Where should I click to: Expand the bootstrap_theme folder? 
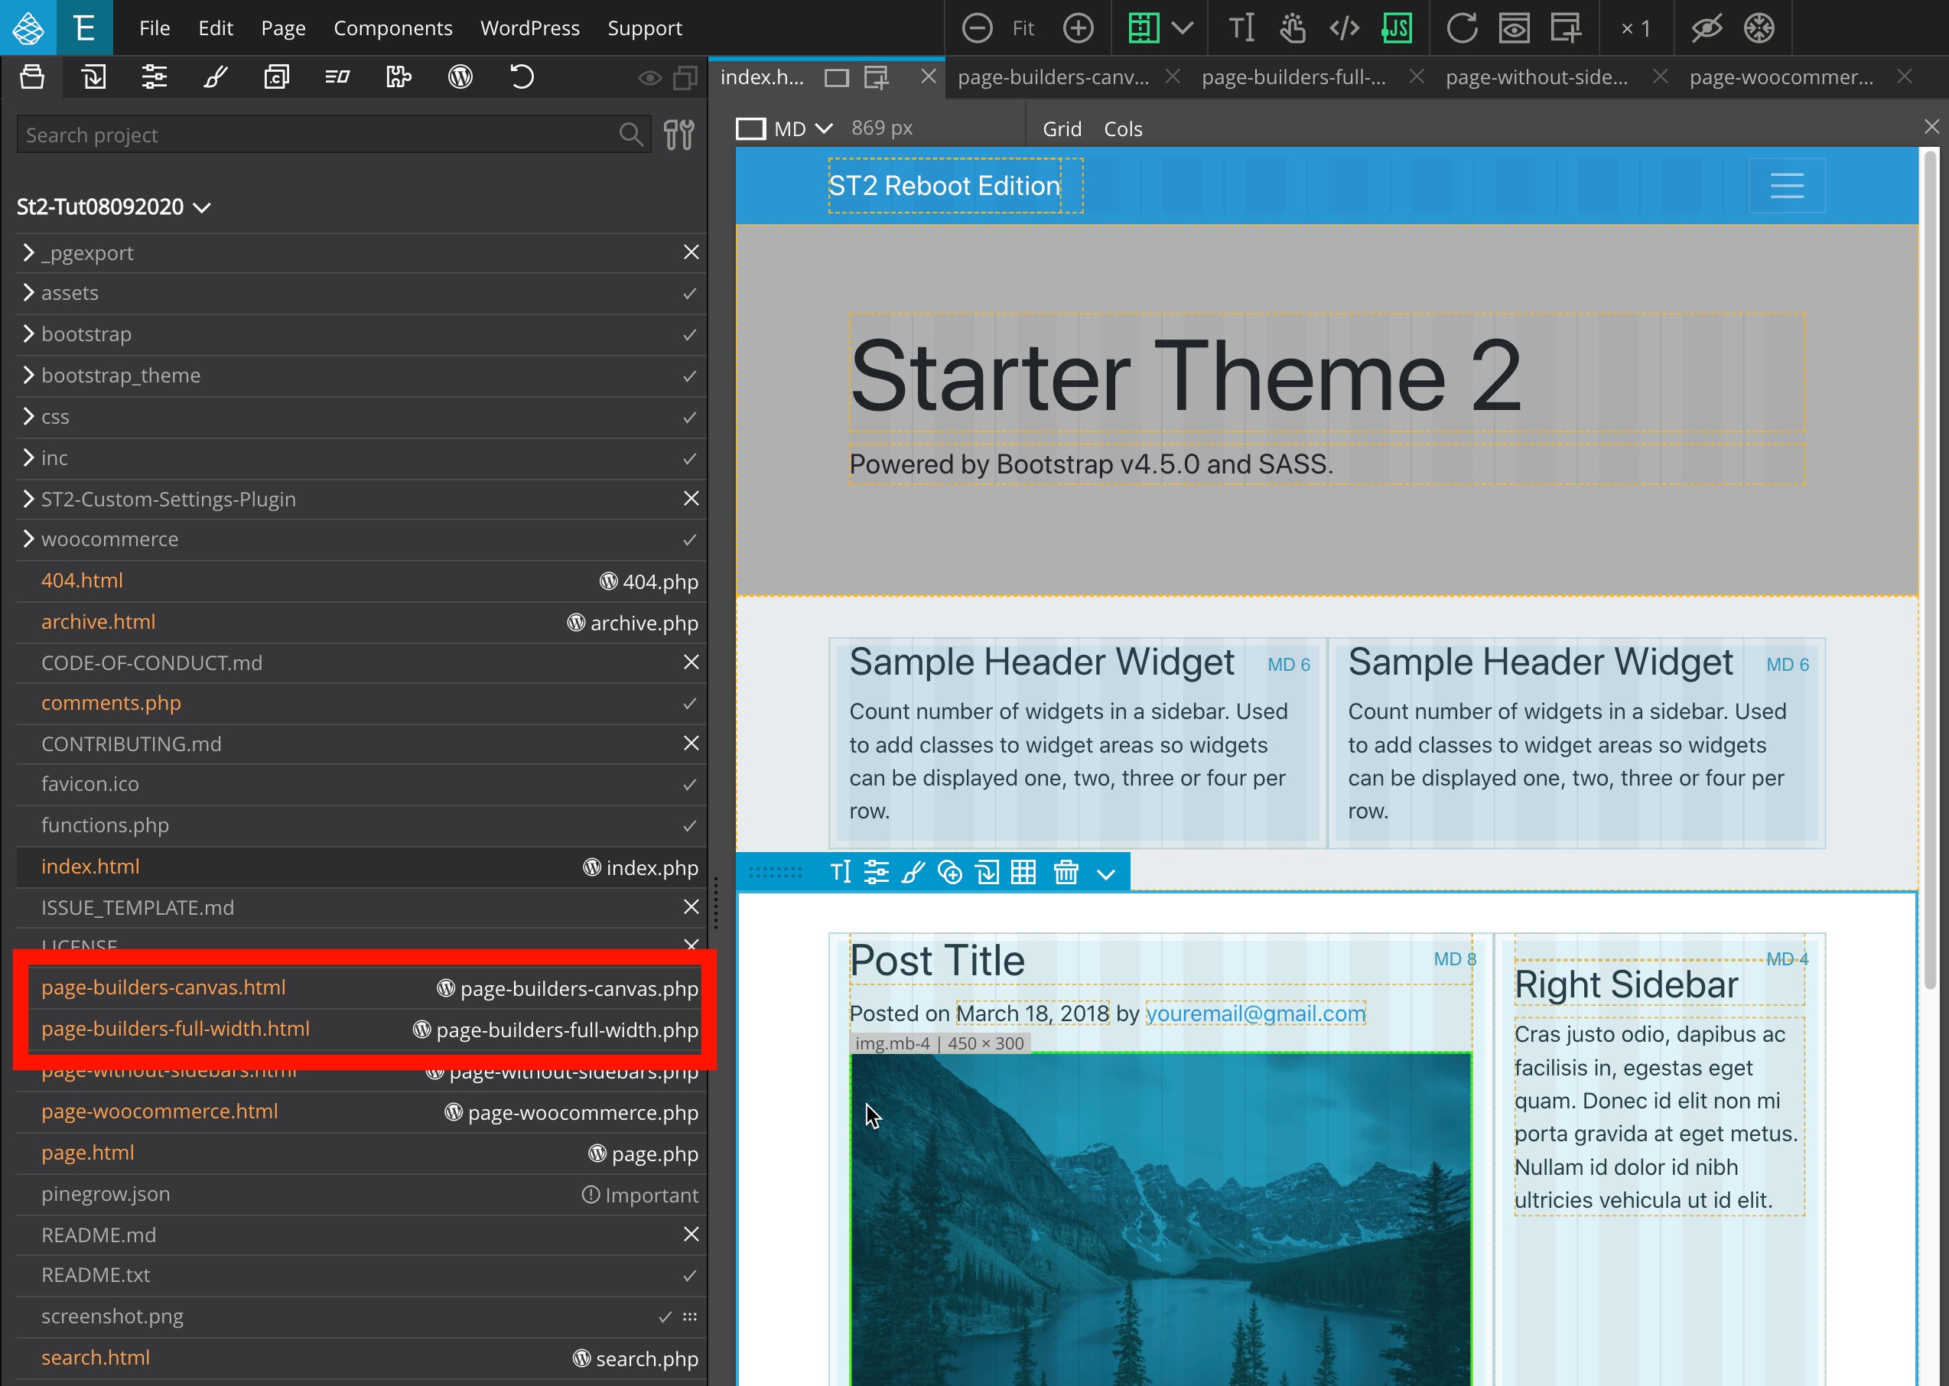tap(28, 375)
